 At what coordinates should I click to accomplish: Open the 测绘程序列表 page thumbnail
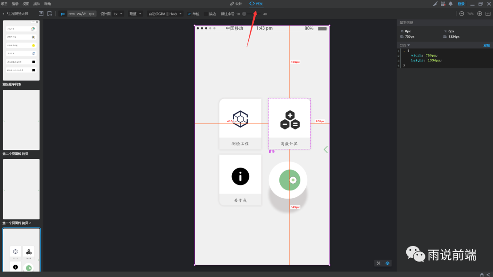coord(21,51)
